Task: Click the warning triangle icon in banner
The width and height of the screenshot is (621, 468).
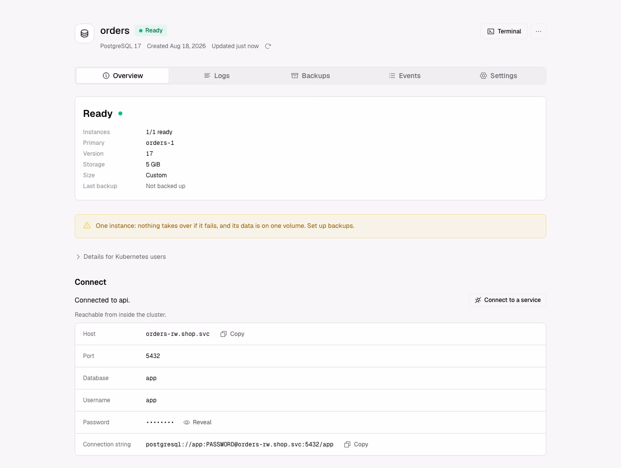Action: coord(87,225)
